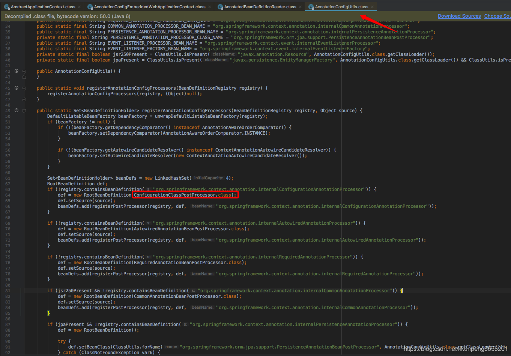The height and width of the screenshot is (356, 511).
Task: Close the AnnotationConfigUtils.class tab
Action: click(x=372, y=7)
